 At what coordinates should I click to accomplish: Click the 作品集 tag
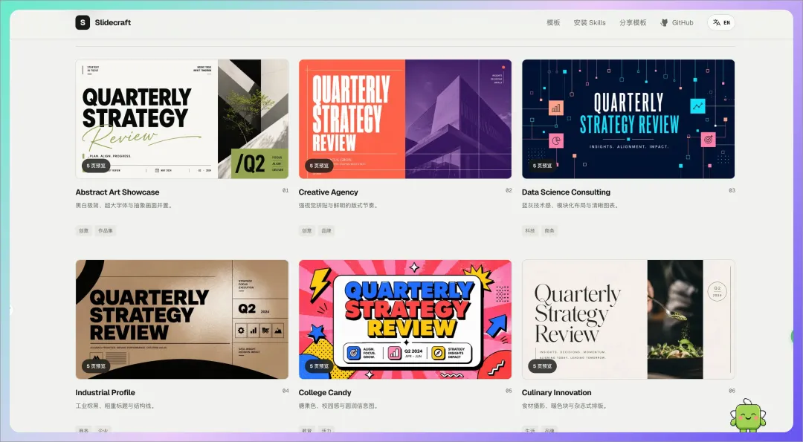point(106,231)
